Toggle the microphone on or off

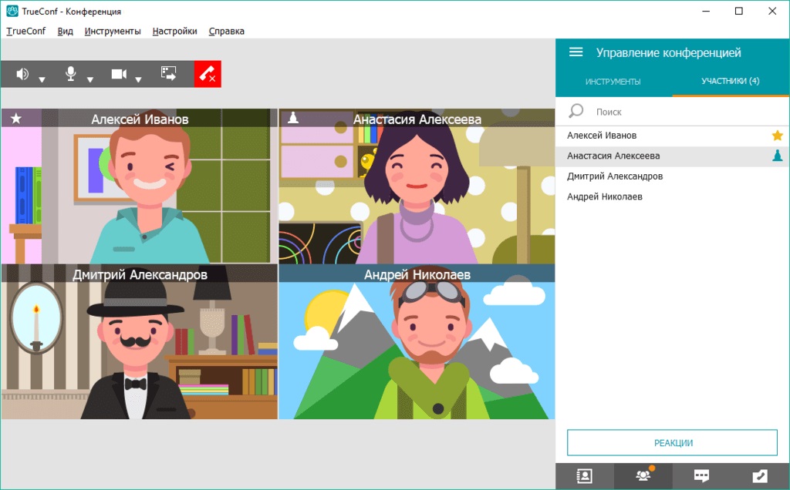[x=71, y=74]
